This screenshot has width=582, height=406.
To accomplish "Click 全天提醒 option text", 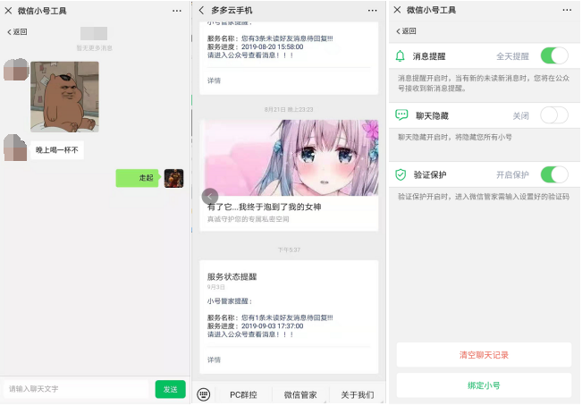I will coord(512,56).
